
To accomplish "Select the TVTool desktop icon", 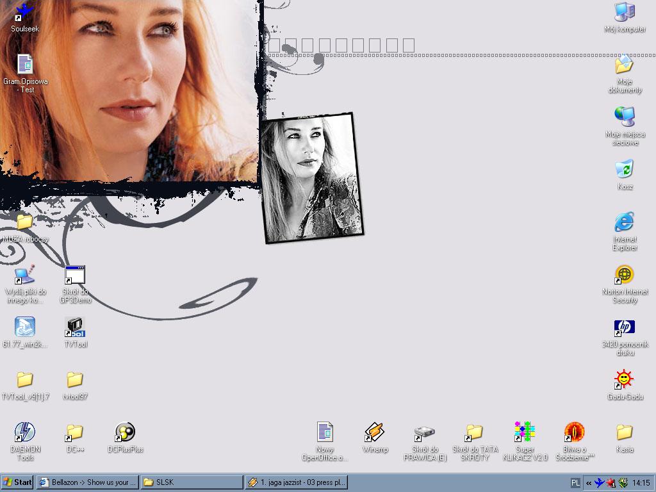I will point(75,327).
